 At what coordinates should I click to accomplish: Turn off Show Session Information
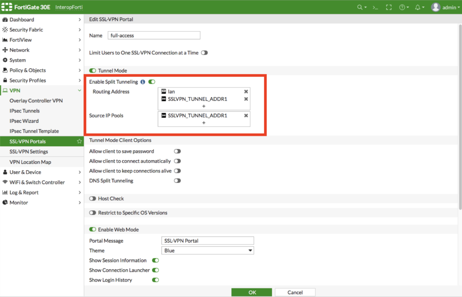155,260
